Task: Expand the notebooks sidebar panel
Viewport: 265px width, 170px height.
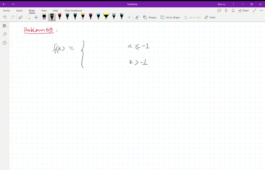Action: tap(4, 26)
